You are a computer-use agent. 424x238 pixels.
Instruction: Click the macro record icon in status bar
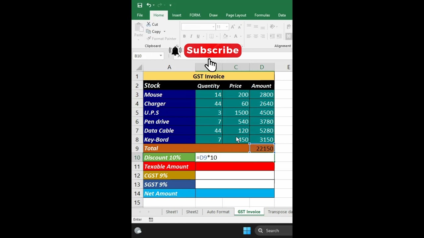point(151,219)
